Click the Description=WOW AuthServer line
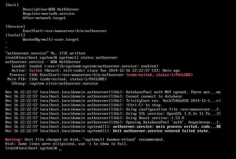 51,9
